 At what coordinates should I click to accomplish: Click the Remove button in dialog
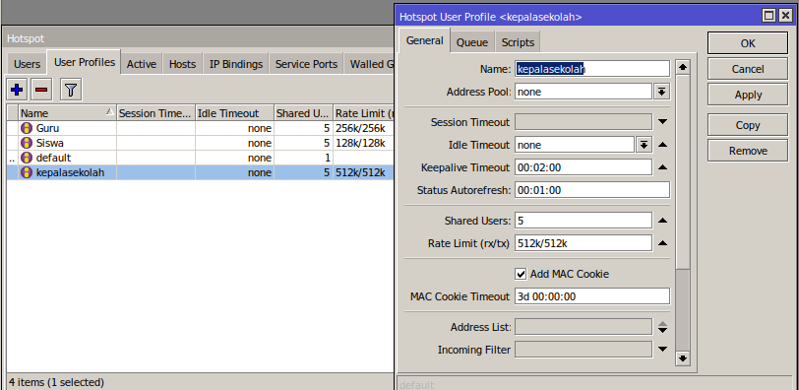click(748, 151)
